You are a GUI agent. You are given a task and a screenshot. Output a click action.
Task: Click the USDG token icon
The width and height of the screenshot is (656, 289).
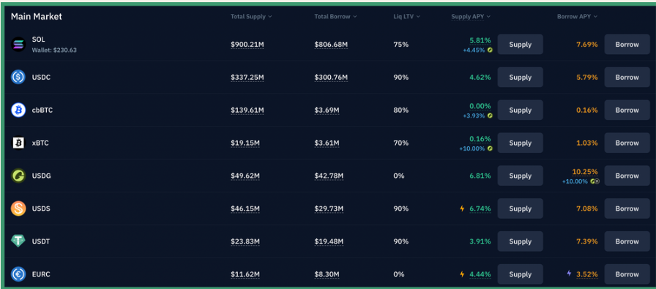click(x=18, y=176)
